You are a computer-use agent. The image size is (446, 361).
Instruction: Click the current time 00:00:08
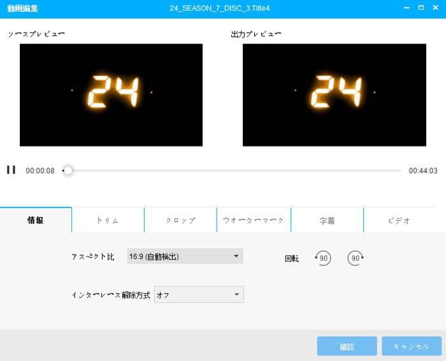40,170
